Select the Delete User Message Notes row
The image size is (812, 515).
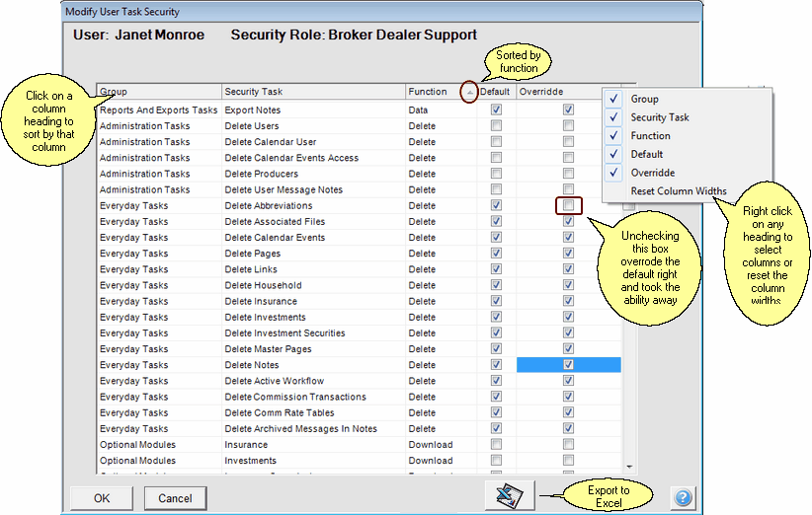359,189
